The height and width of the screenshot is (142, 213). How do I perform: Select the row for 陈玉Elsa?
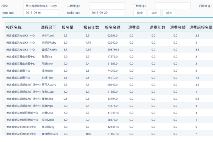[x=106, y=56]
